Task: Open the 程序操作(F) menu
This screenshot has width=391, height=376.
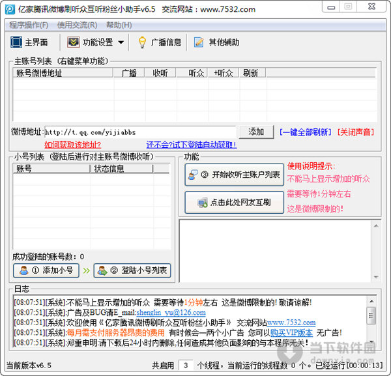Action: [x=29, y=25]
